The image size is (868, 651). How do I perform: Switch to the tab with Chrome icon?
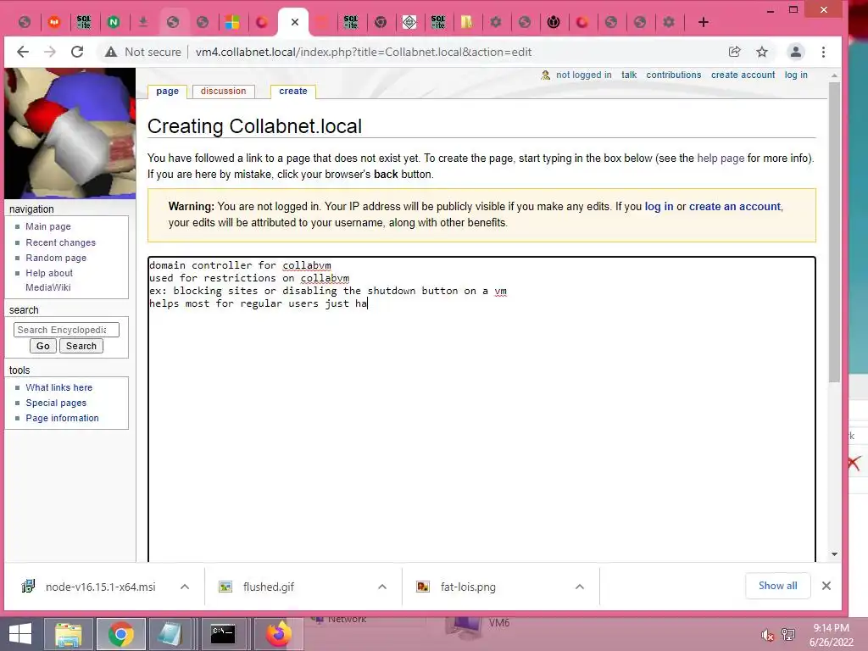[381, 22]
